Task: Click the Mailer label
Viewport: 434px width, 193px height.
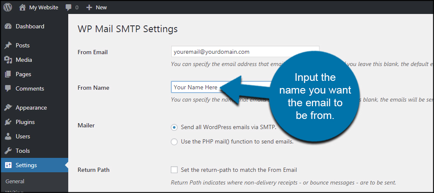Action: coord(86,126)
